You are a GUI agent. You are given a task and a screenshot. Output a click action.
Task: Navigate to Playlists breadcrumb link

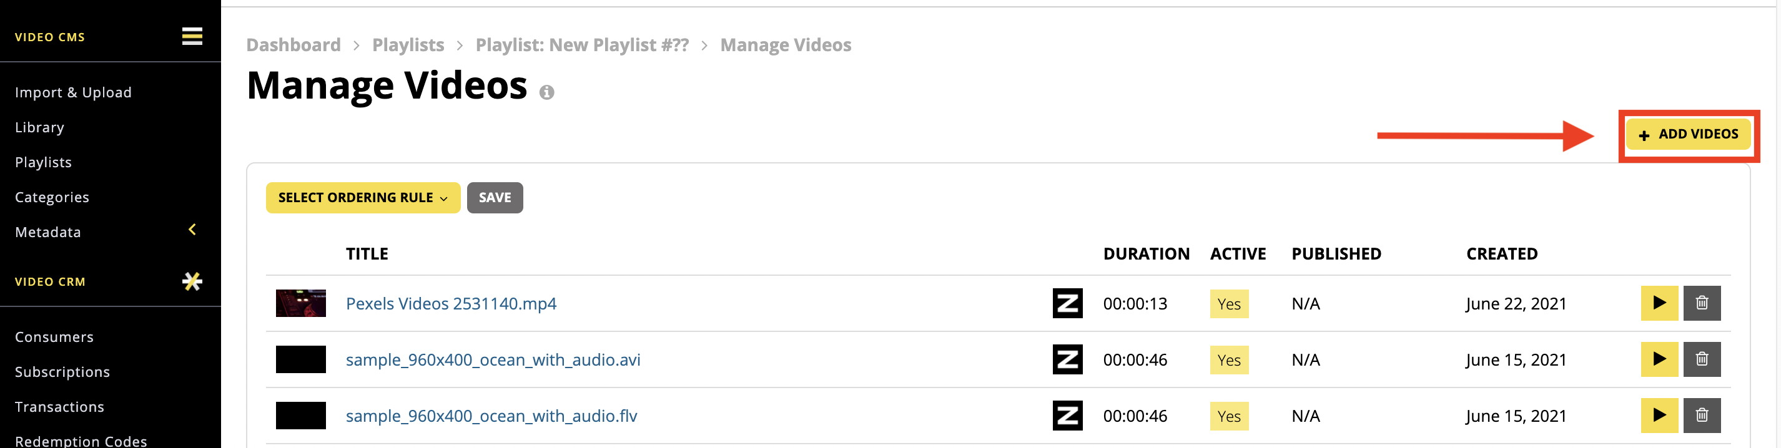[x=408, y=45]
